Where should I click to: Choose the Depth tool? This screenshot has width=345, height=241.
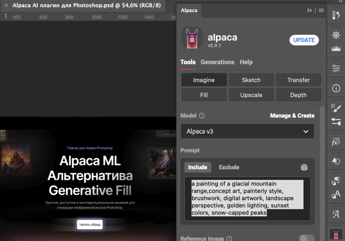pyautogui.click(x=299, y=95)
